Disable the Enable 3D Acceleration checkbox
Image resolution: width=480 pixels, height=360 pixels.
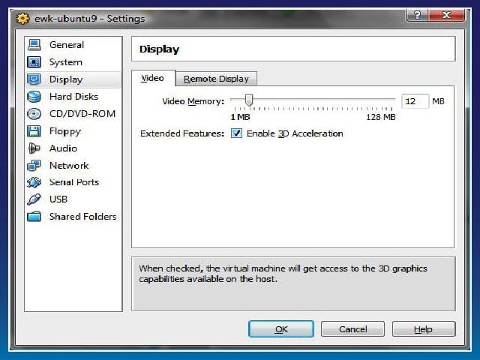coord(236,133)
